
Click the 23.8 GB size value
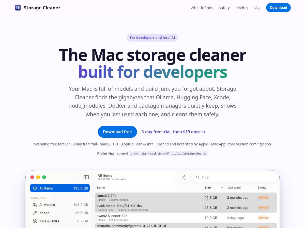211,208
